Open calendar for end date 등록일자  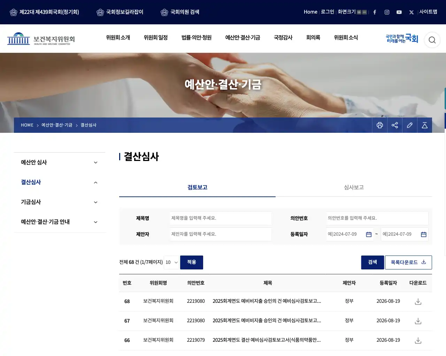click(424, 234)
